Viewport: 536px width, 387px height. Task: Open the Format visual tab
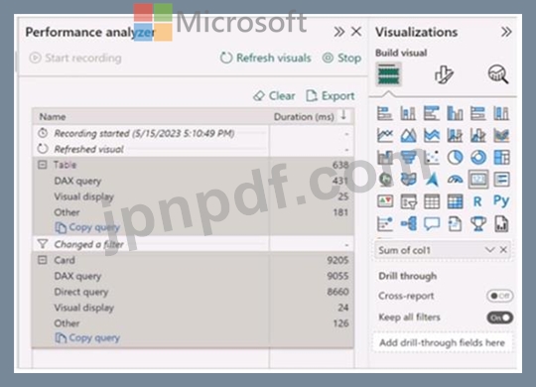tap(444, 74)
